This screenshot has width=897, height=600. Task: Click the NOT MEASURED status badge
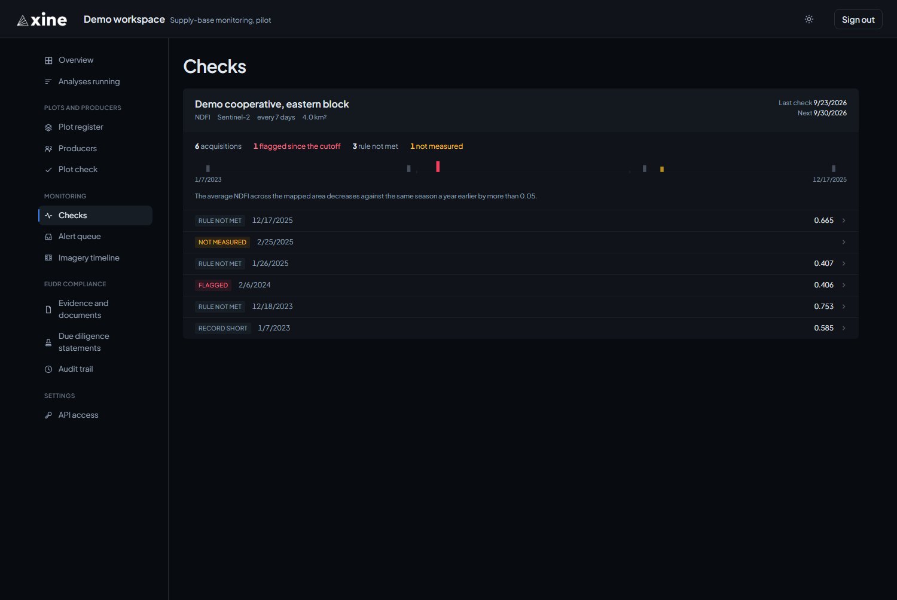click(x=222, y=242)
